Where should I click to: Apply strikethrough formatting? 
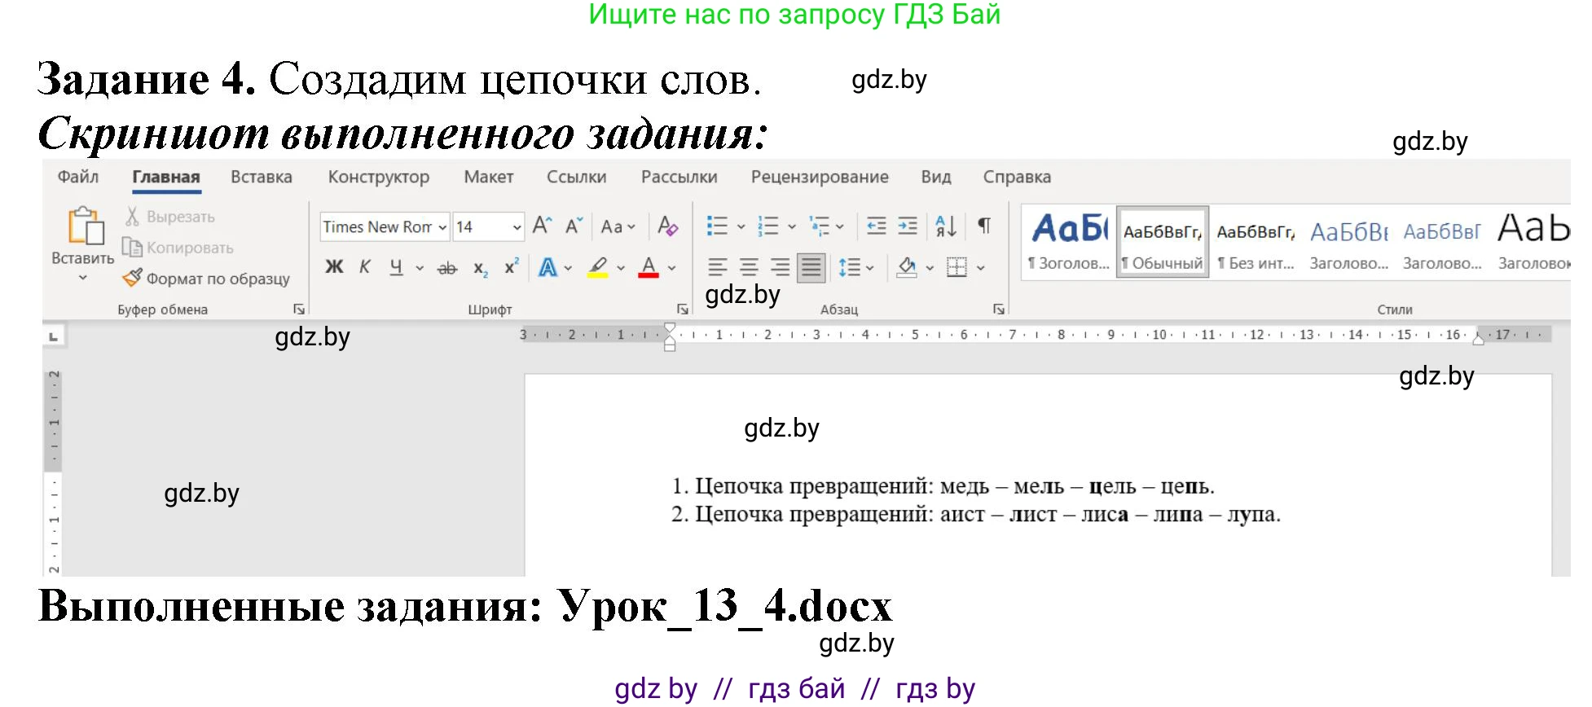[x=447, y=268]
